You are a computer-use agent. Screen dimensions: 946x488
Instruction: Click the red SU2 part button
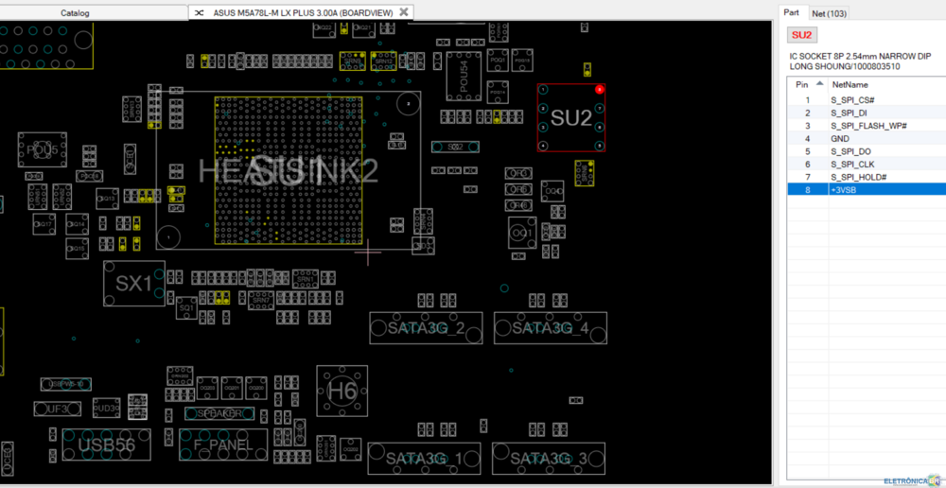pyautogui.click(x=802, y=35)
